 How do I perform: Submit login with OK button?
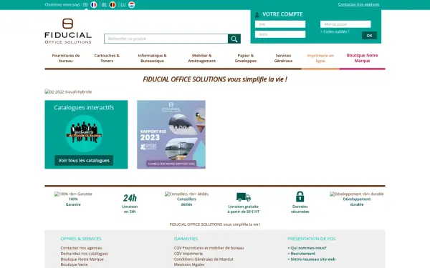coord(369,36)
